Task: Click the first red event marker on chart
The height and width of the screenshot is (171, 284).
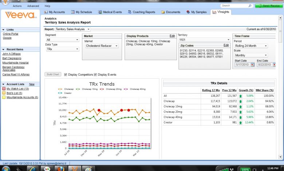Action: 99,110
